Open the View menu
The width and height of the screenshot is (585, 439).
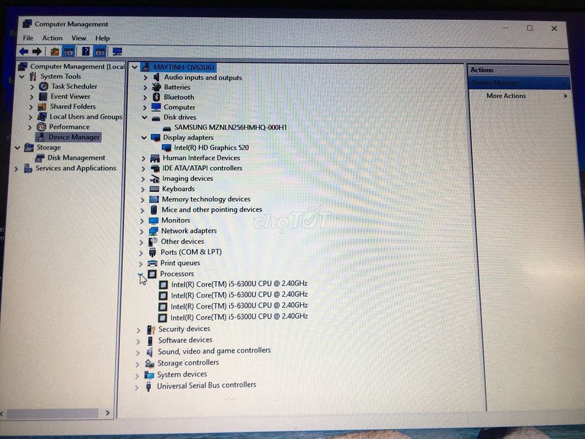pyautogui.click(x=79, y=38)
